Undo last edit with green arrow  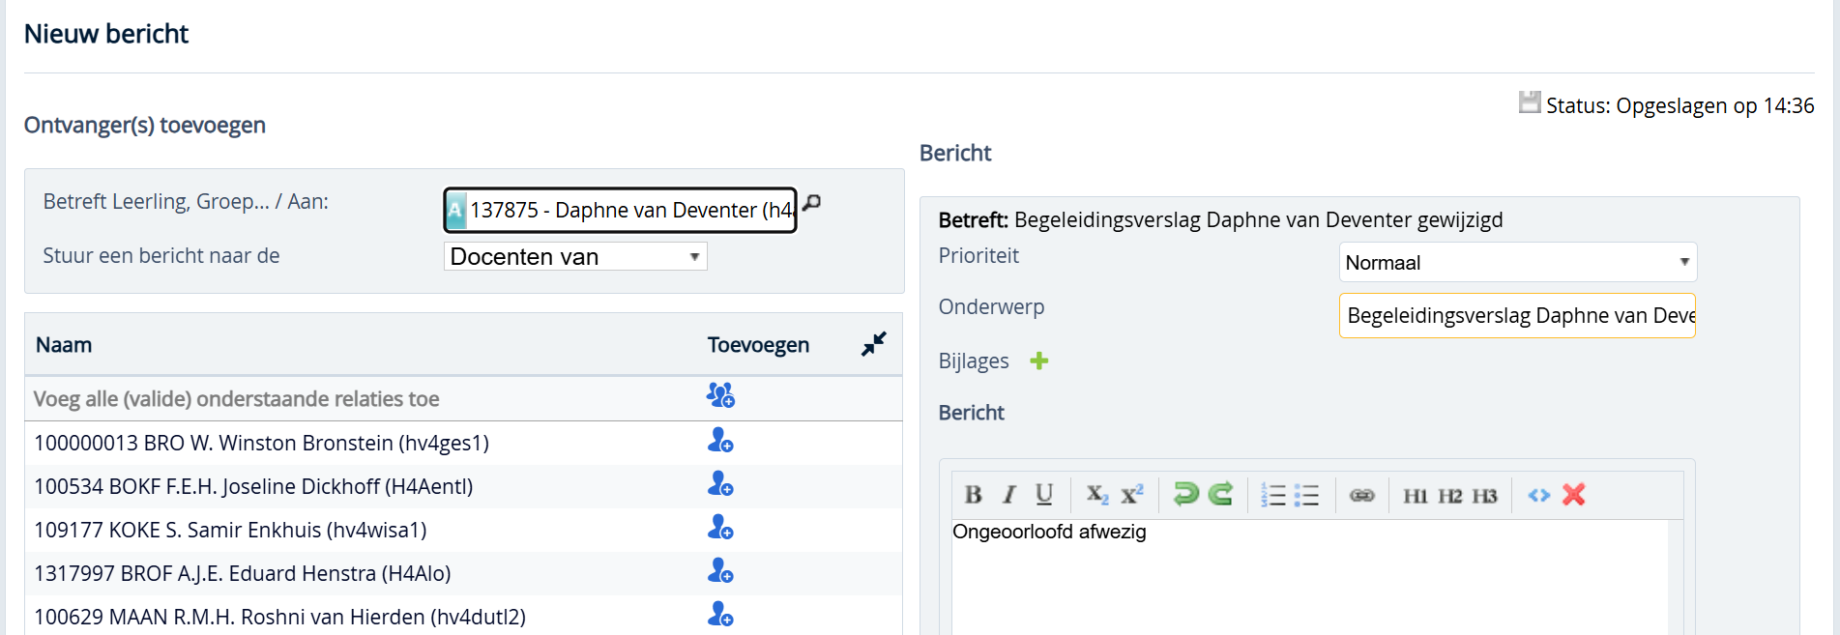pyautogui.click(x=1185, y=494)
